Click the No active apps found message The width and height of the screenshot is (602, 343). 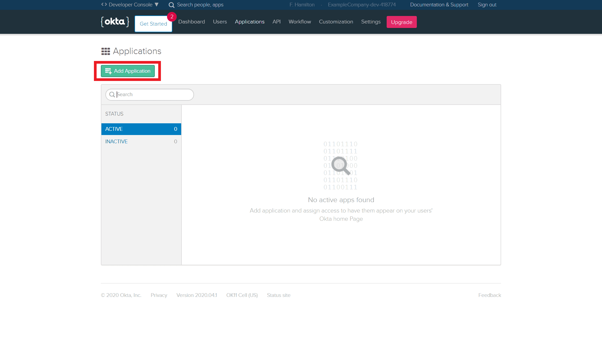(x=341, y=200)
